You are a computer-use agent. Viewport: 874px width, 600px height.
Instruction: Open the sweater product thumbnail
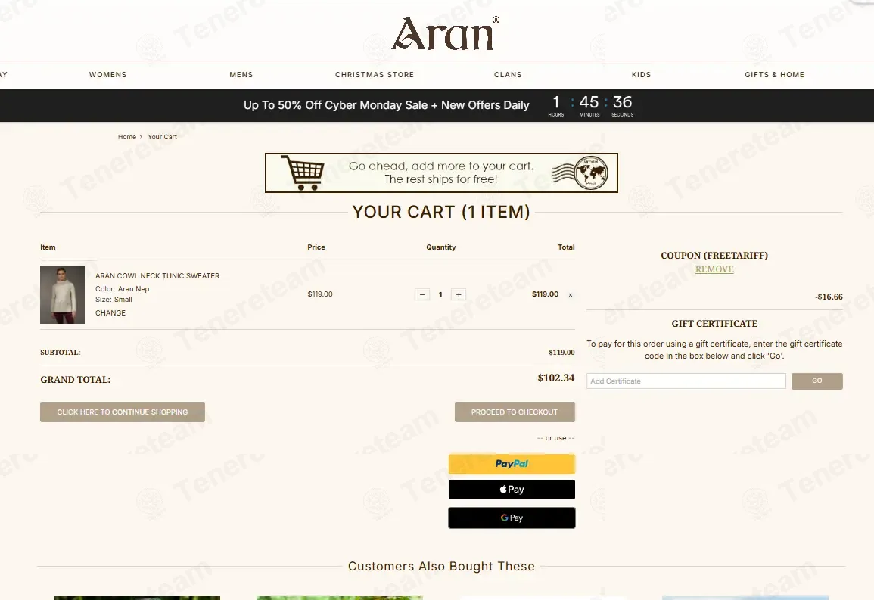[x=62, y=295]
